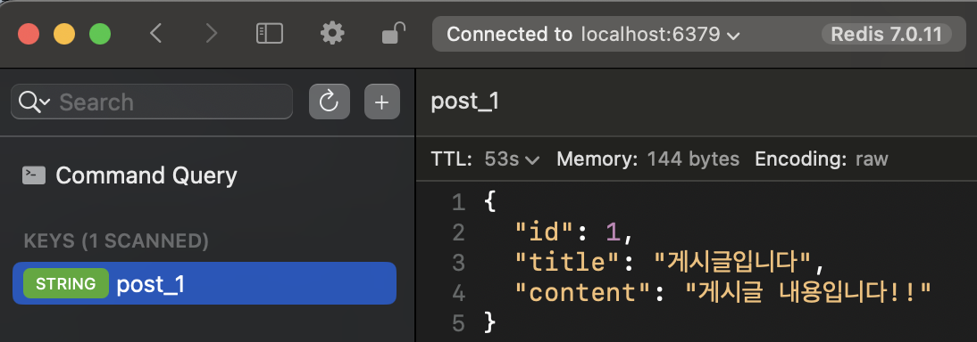Click the green STRING type badge
The height and width of the screenshot is (342, 977).
click(x=66, y=283)
